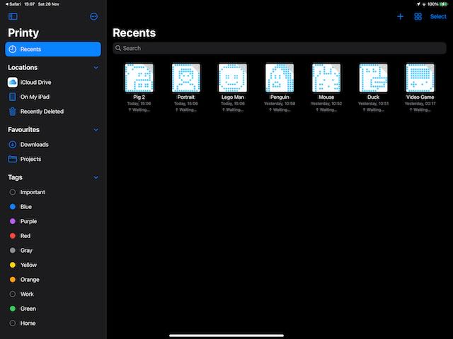Click the Projects folder icon

point(13,159)
